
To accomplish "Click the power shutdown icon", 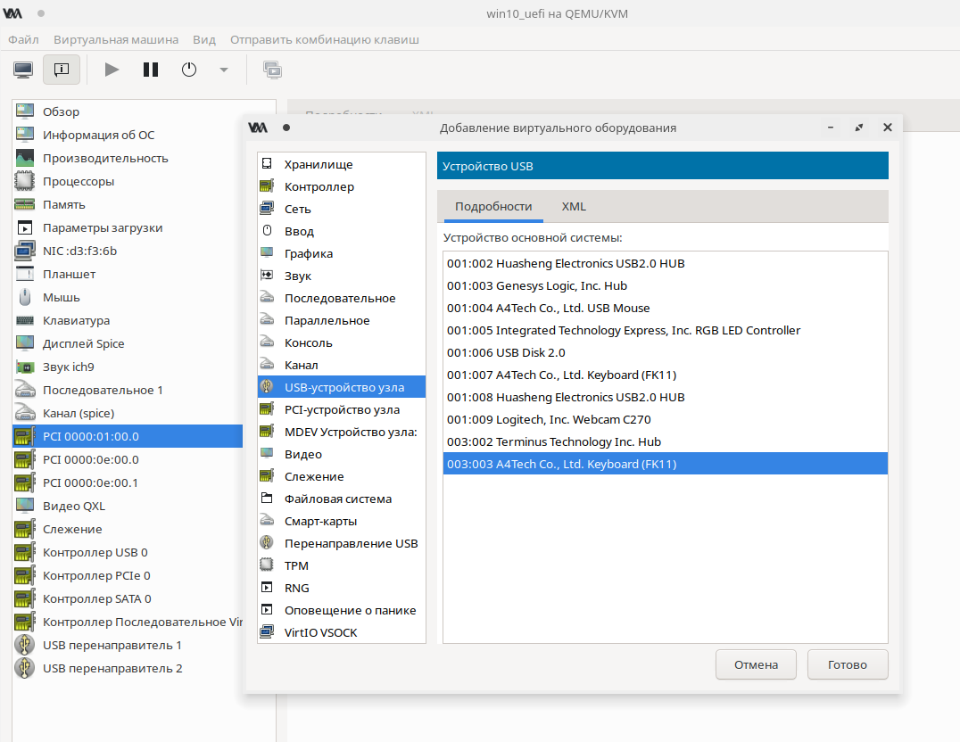I will [189, 70].
